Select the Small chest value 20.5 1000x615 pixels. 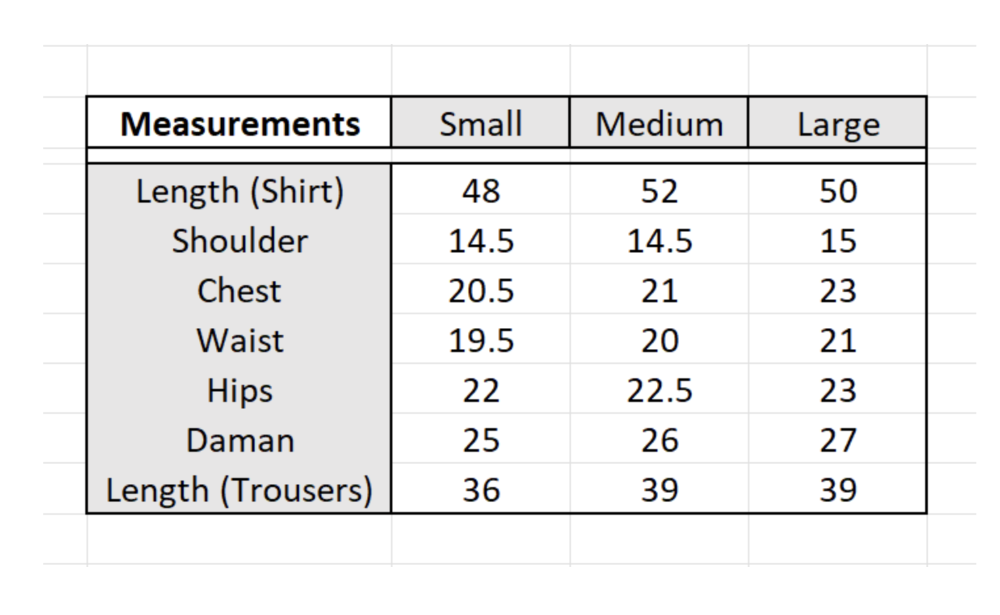480,290
